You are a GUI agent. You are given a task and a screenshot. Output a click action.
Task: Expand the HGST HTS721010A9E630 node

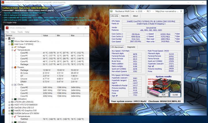click(x=9, y=105)
